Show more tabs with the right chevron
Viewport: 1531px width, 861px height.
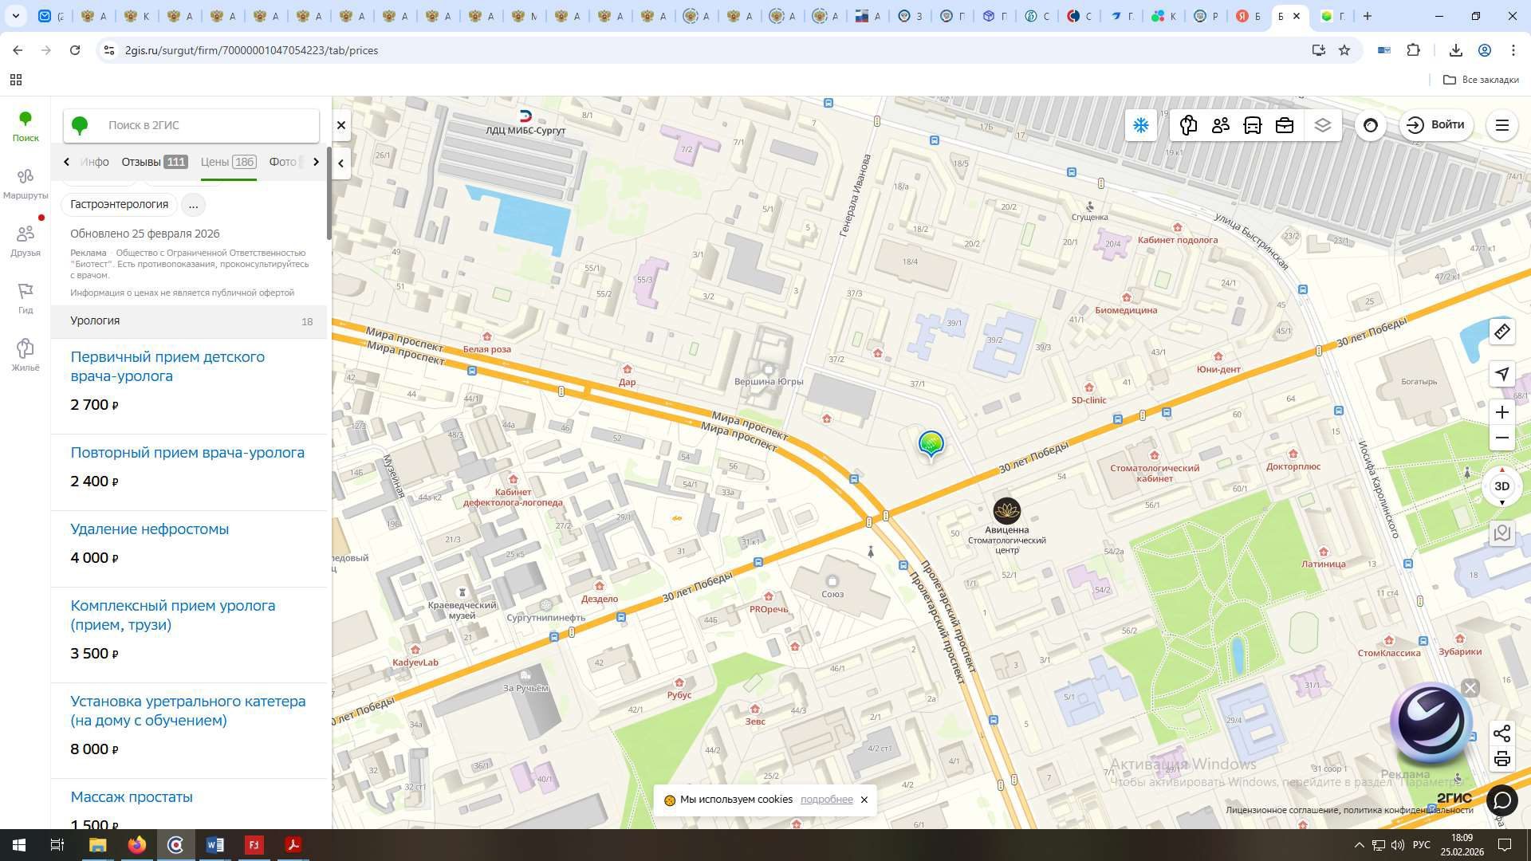point(316,162)
